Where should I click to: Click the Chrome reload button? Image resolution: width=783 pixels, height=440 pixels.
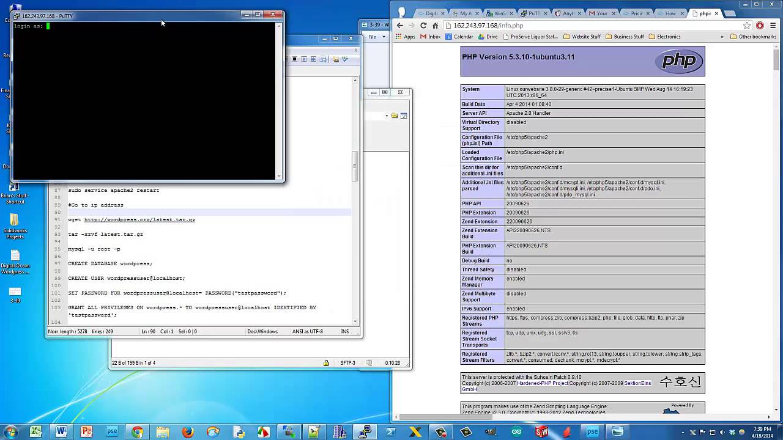(x=423, y=26)
